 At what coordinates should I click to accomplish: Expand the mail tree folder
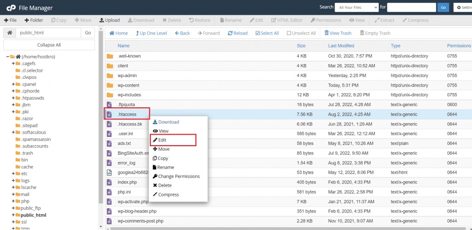pos(13,194)
